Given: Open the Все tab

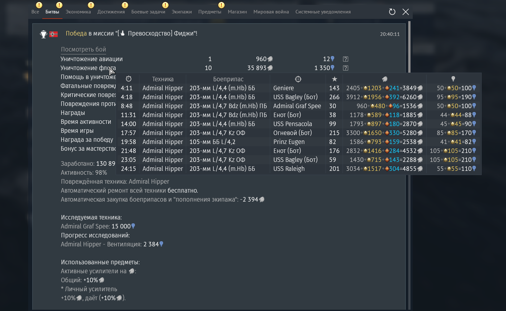Looking at the screenshot, I should point(35,12).
